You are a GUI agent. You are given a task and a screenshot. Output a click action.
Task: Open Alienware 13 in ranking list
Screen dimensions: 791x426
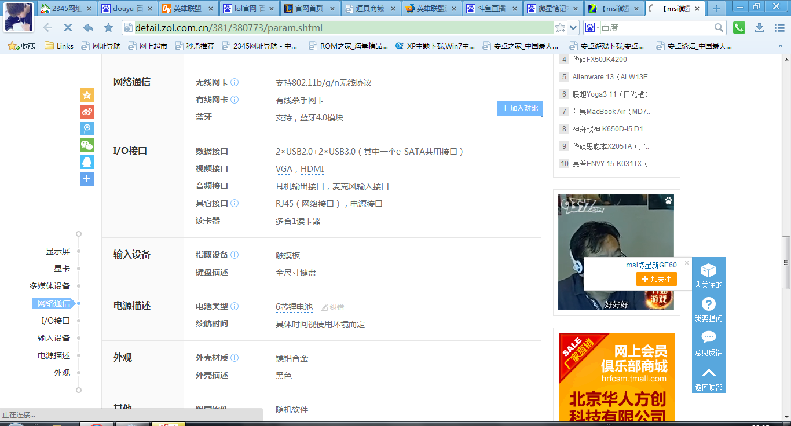click(x=612, y=77)
